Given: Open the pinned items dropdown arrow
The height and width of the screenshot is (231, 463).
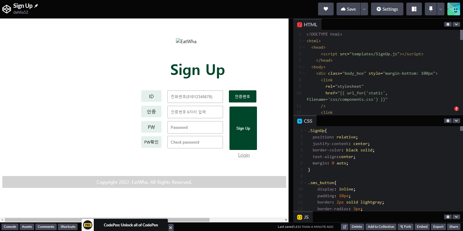Looking at the screenshot, I should click(x=440, y=9).
